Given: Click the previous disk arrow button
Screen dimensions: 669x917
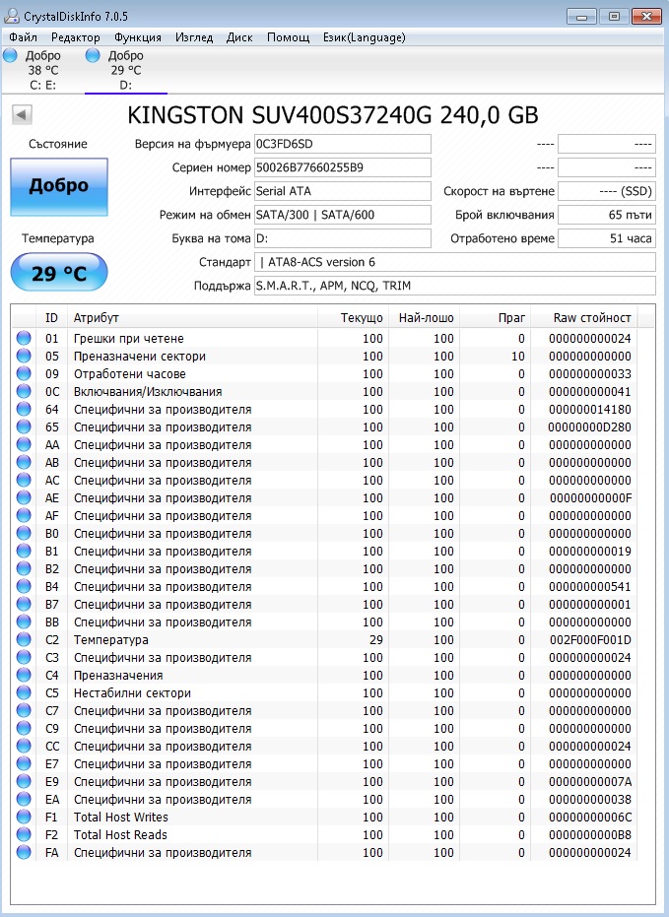Looking at the screenshot, I should point(23,115).
